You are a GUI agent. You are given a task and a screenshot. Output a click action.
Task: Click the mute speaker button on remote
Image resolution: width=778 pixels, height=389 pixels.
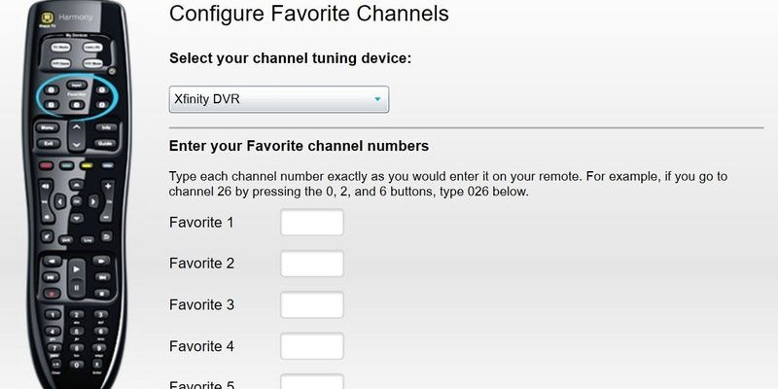point(47,236)
